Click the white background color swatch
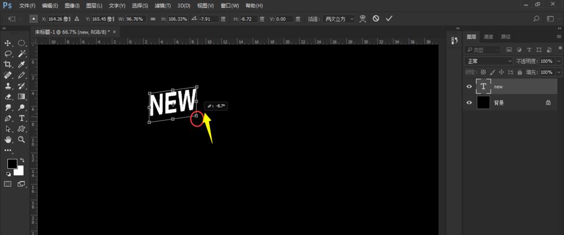 19,172
